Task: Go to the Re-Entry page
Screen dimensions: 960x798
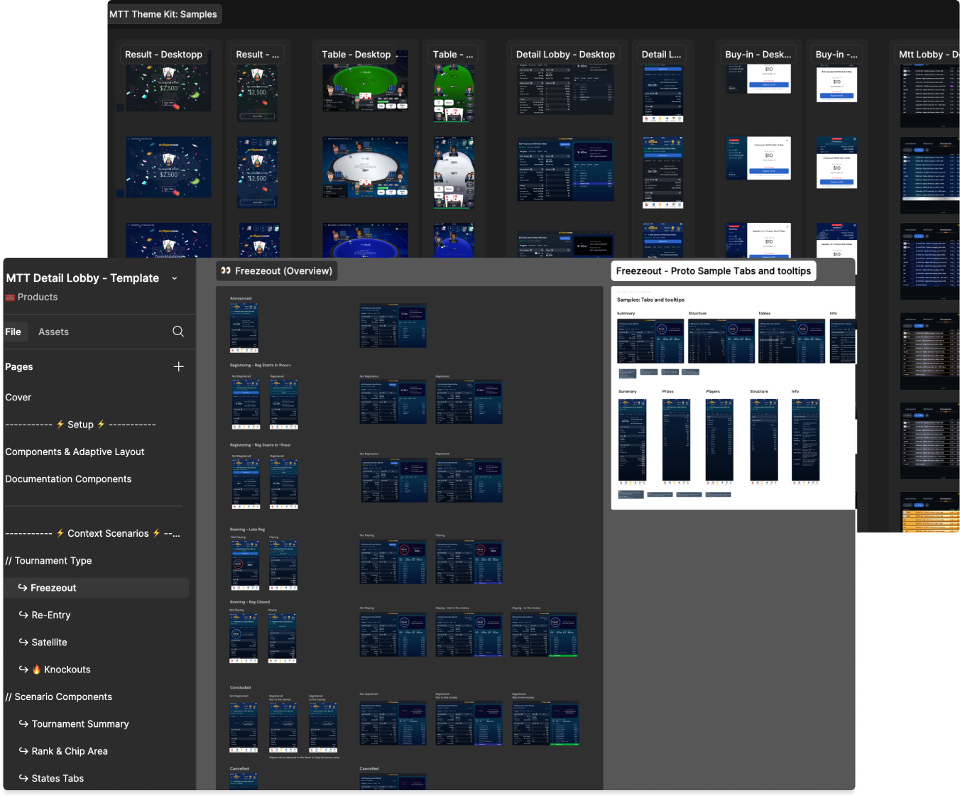Action: pyautogui.click(x=51, y=615)
